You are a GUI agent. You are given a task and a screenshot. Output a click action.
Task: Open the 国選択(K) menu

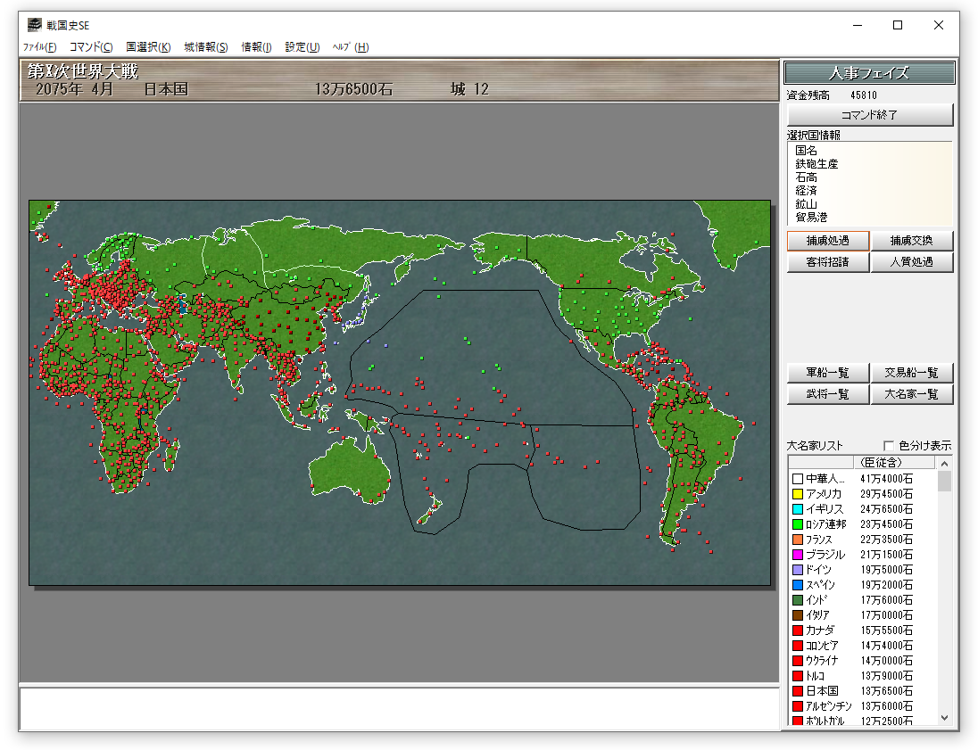[x=148, y=47]
